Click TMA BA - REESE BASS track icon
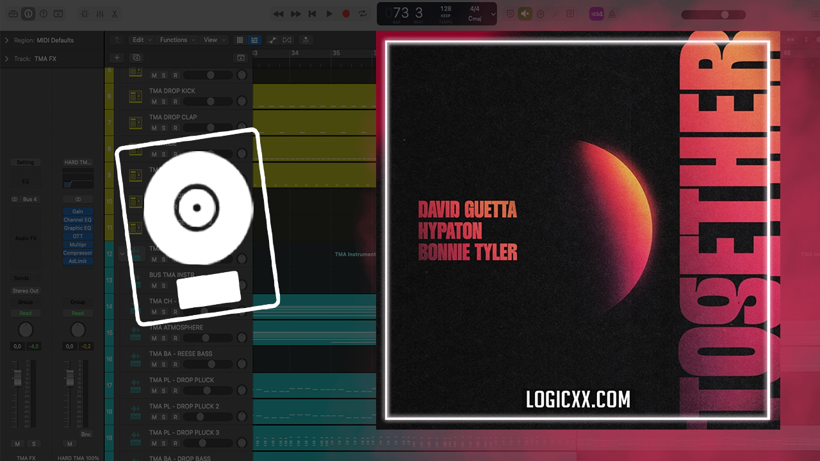 click(x=135, y=359)
